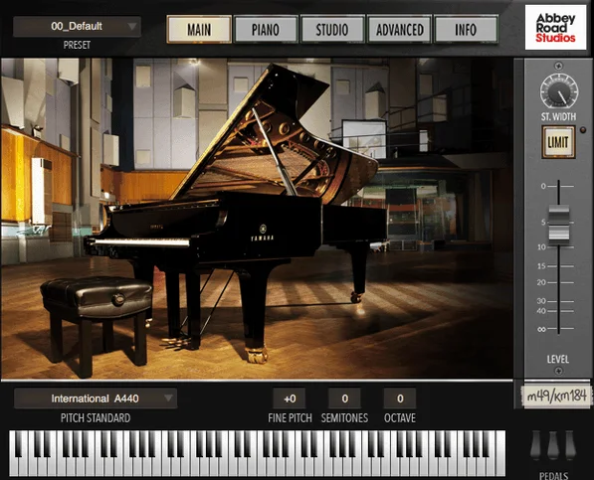Viewport: 594px width, 480px height.
Task: Click the SEMITONES value field
Action: [344, 399]
